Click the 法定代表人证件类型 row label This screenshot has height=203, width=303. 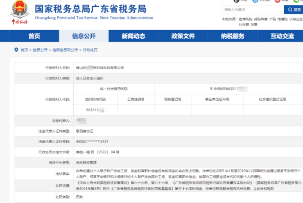[x=54, y=131]
